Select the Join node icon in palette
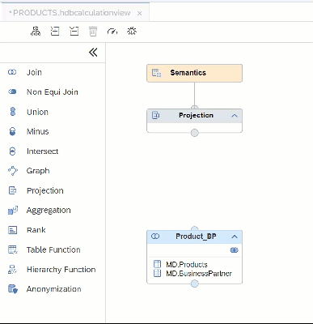Screen dimensions: 313x324 [x=12, y=72]
